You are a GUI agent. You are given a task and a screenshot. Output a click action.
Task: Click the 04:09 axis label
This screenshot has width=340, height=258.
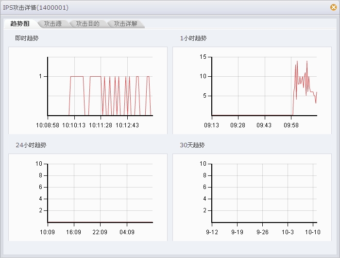point(127,232)
